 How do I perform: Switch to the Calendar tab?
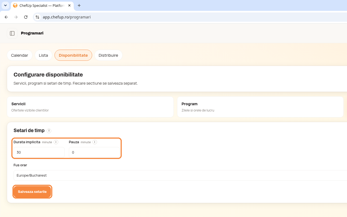point(20,55)
